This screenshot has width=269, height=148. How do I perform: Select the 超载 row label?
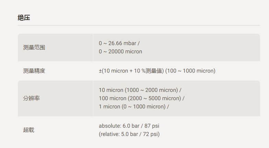pyautogui.click(x=29, y=130)
